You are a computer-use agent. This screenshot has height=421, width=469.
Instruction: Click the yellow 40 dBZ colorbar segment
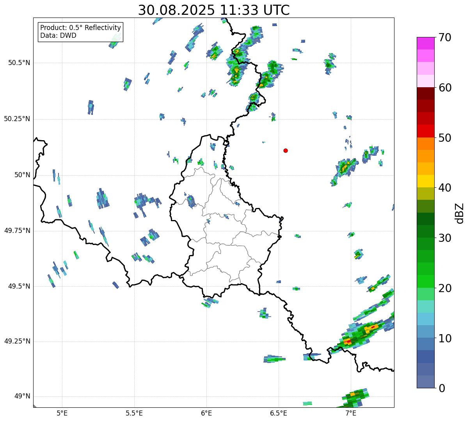[x=425, y=181]
